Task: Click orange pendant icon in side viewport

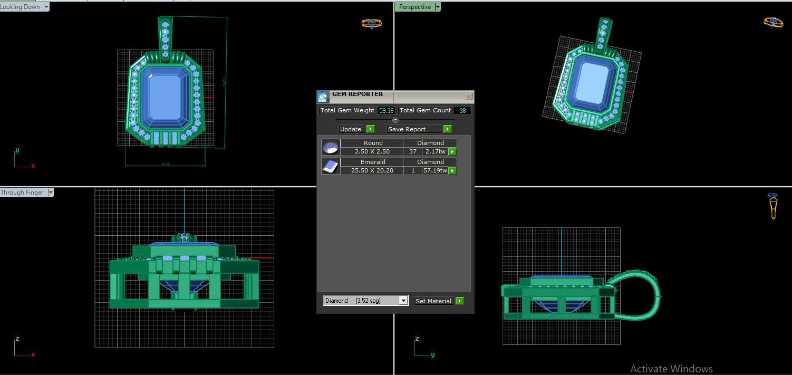Action: pyautogui.click(x=773, y=206)
